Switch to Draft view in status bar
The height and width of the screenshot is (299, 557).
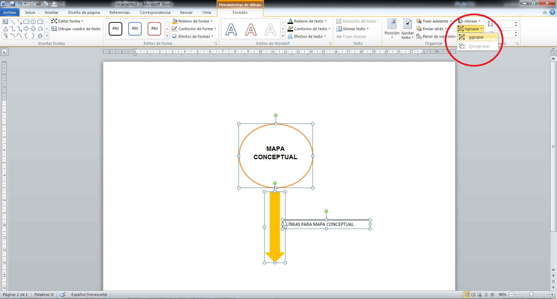click(492, 294)
